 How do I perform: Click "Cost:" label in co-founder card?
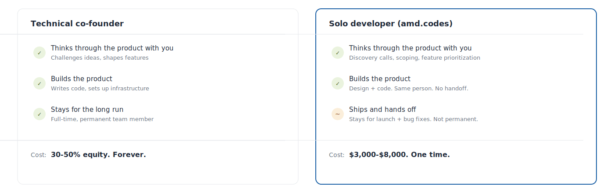39,155
